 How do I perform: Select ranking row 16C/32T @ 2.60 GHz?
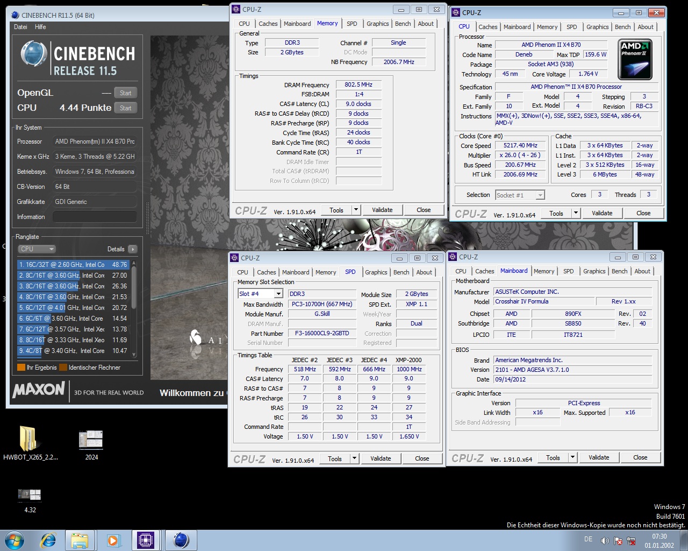click(x=73, y=265)
